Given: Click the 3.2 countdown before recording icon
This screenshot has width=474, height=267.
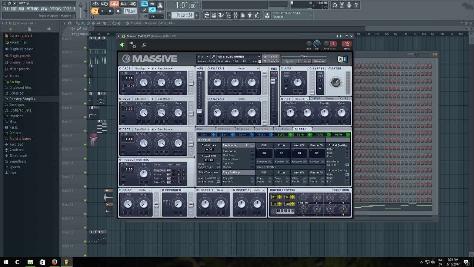Looking at the screenshot, I should pyautogui.click(x=114, y=4).
